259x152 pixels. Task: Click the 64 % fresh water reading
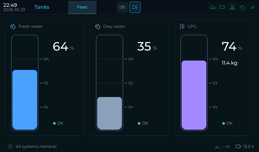(x=63, y=46)
